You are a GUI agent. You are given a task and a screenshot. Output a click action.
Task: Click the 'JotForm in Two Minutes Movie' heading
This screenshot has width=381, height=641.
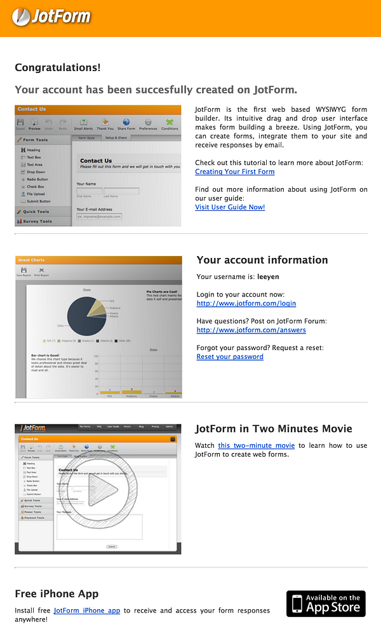pos(274,428)
